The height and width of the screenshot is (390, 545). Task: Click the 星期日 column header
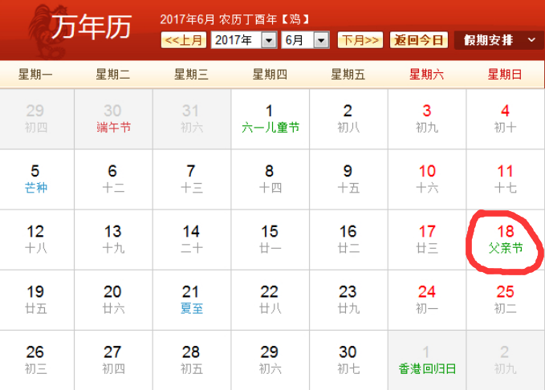pyautogui.click(x=505, y=75)
